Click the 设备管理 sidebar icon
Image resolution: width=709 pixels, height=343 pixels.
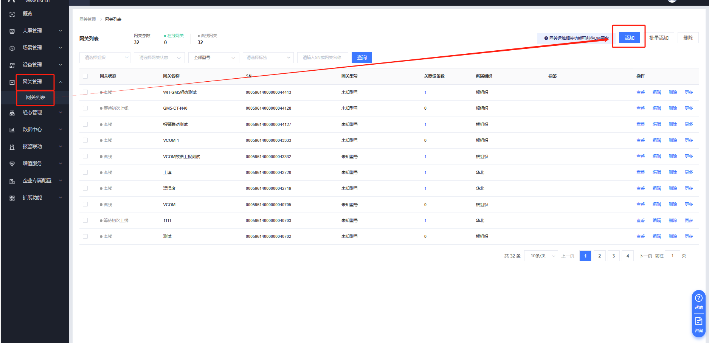tap(12, 65)
